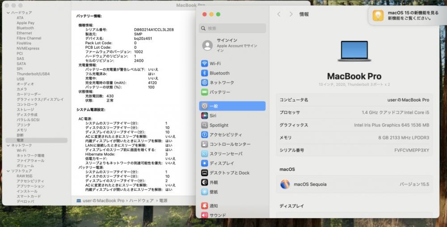Select NVMExpress in hardware list

(28, 48)
